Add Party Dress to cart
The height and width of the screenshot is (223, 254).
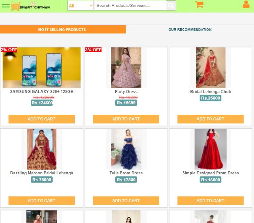126,119
